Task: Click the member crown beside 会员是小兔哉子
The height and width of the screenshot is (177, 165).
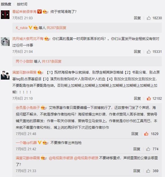Action: [43, 108]
